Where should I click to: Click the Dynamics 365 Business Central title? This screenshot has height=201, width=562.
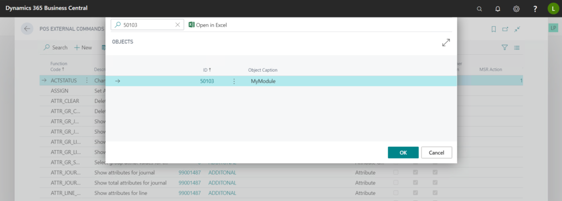click(x=46, y=8)
